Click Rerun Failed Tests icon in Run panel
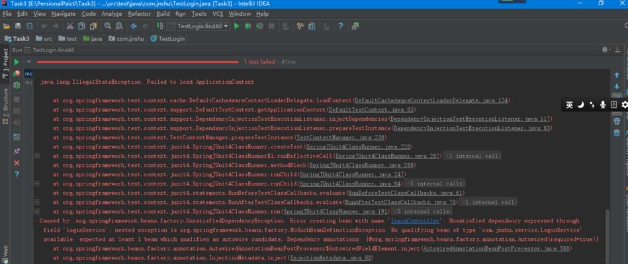Screen dimensions: 628x264 (17, 73)
